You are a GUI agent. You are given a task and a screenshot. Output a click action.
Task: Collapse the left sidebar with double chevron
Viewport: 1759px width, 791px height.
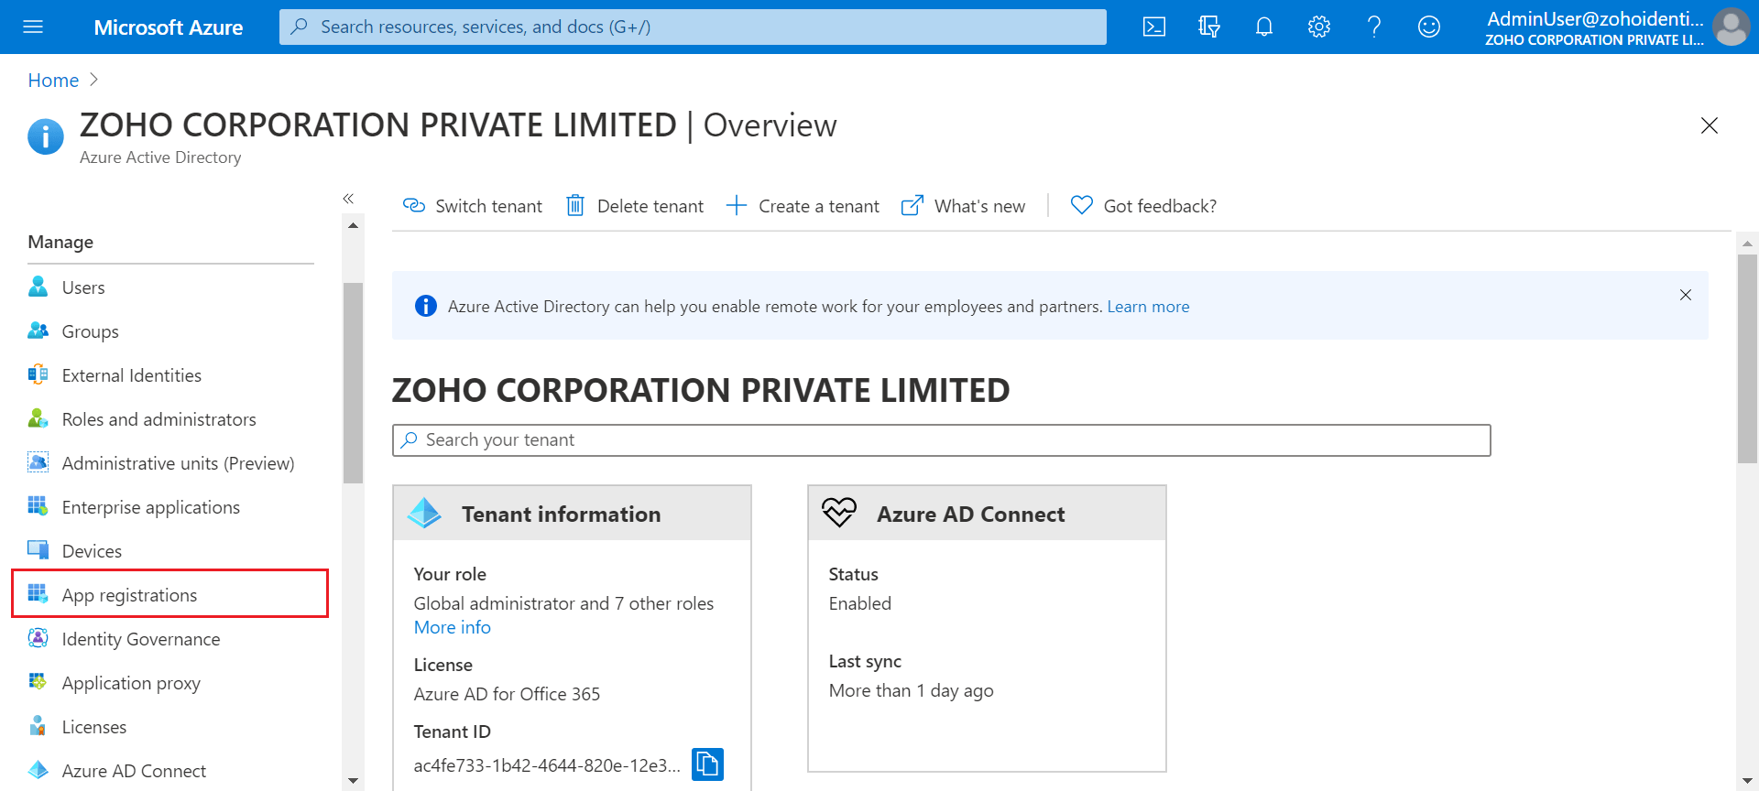coord(348,199)
